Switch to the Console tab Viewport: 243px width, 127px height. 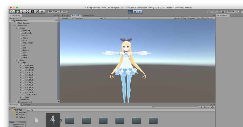coord(26,105)
